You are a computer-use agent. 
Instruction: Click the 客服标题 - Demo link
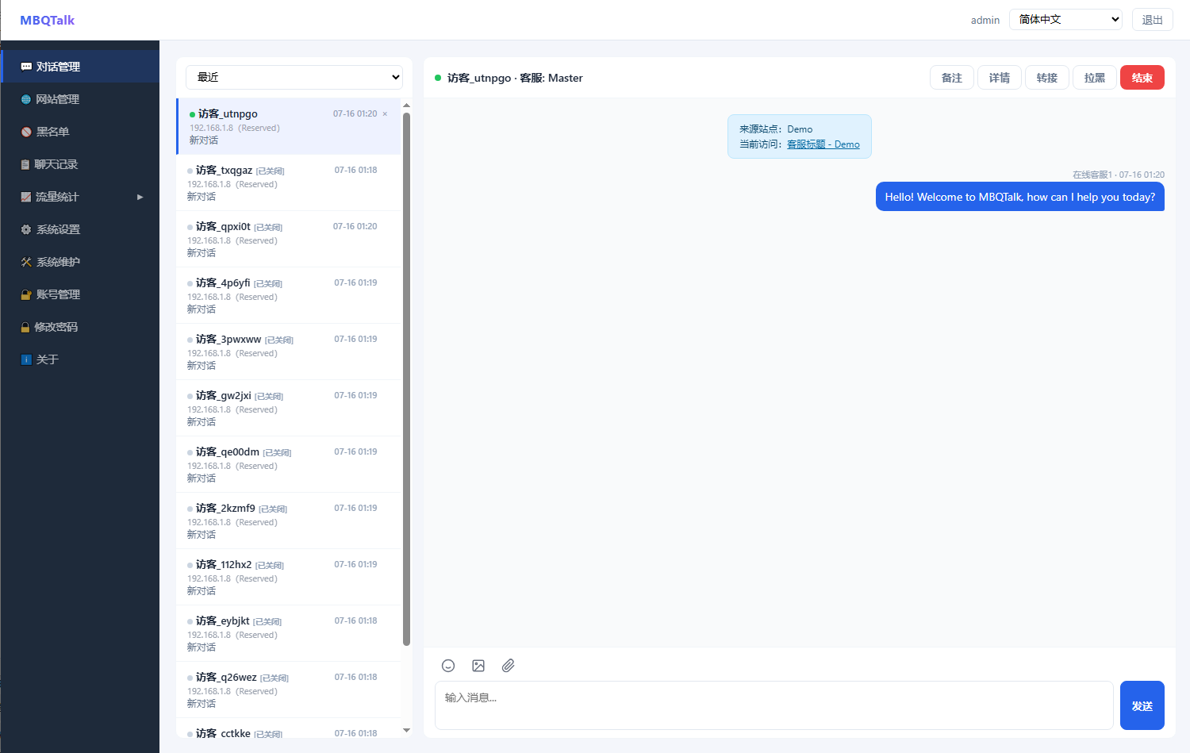coord(823,144)
